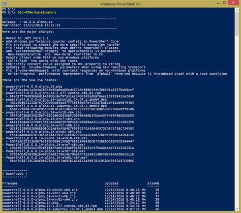
Task: Close the Windows PowerShell 5.0 window
Action: [x=233, y=3]
